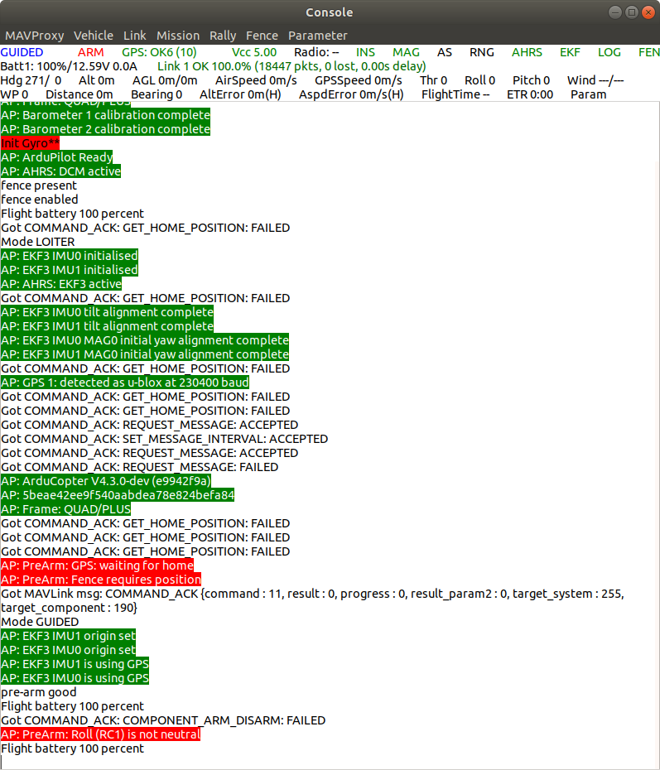Click the Thr 0 readout
Image resolution: width=660 pixels, height=770 pixels.
click(x=433, y=80)
